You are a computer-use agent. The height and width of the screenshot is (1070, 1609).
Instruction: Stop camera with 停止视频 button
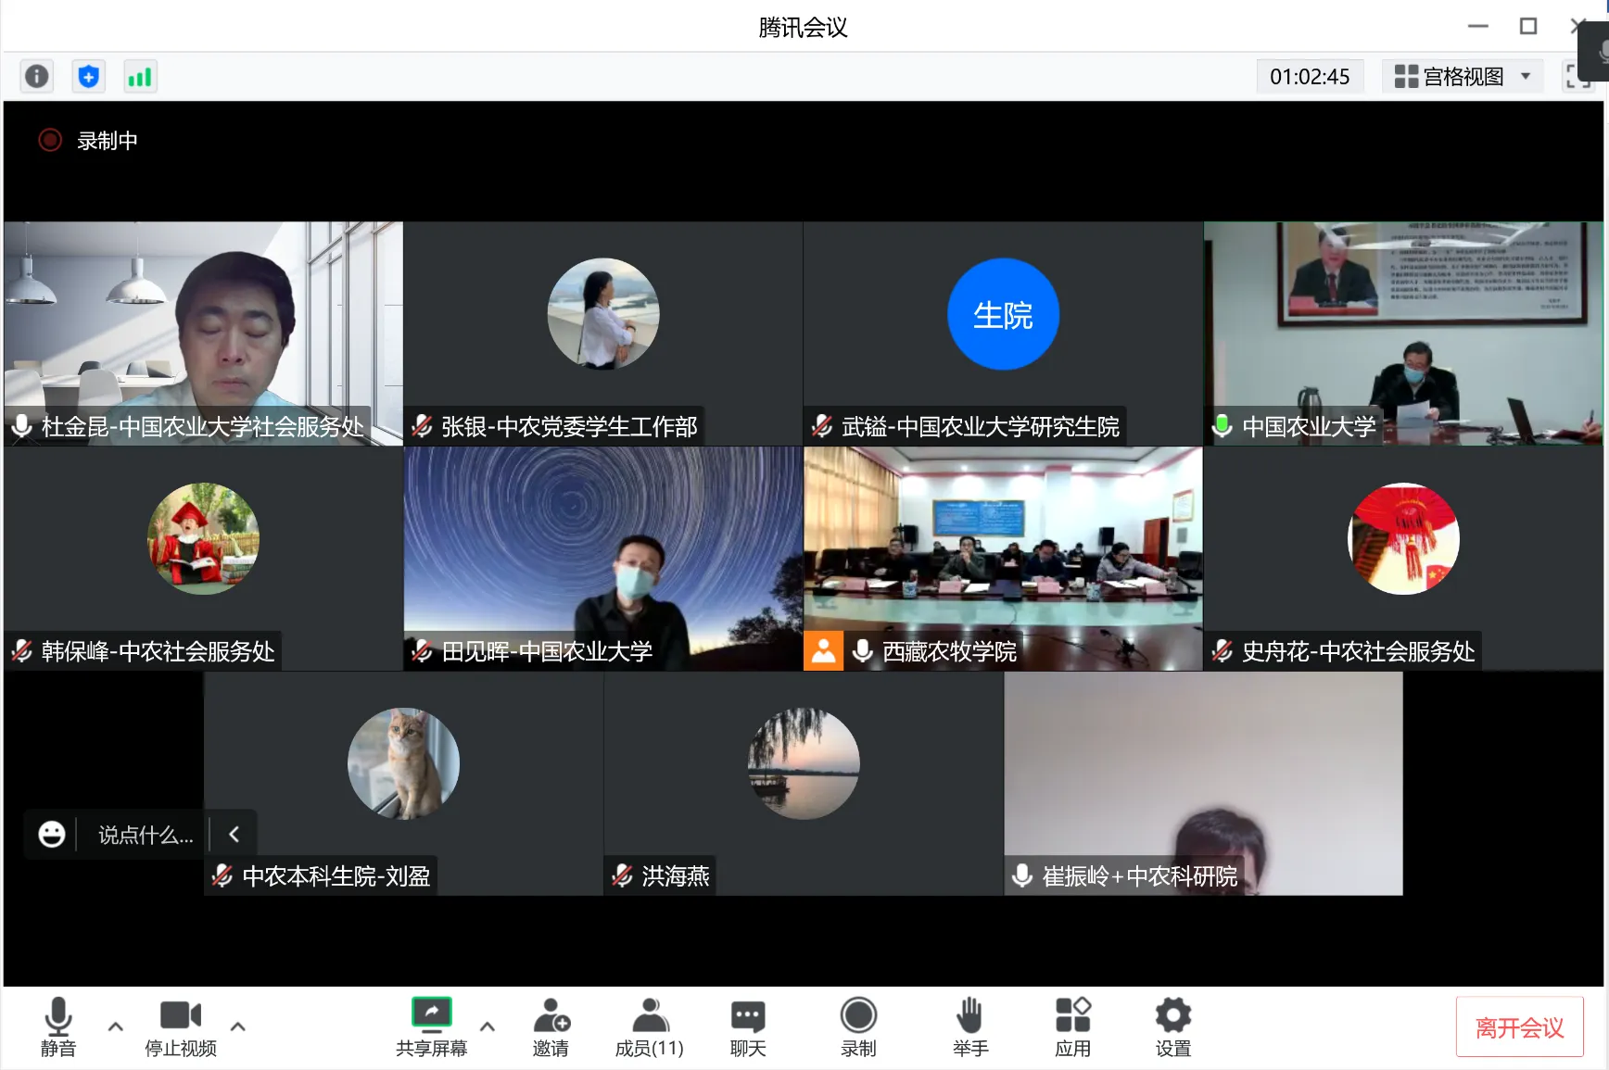pyautogui.click(x=181, y=1026)
